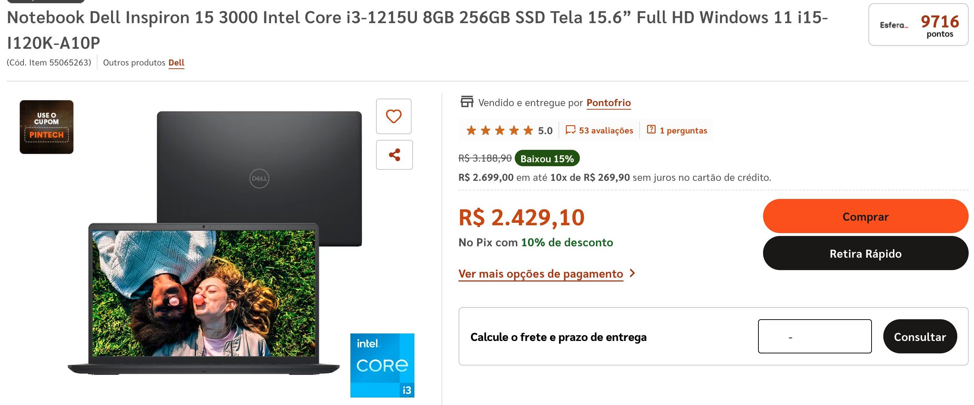This screenshot has width=974, height=405.
Task: Click the Esfera 9716 pontos box
Action: [x=918, y=25]
